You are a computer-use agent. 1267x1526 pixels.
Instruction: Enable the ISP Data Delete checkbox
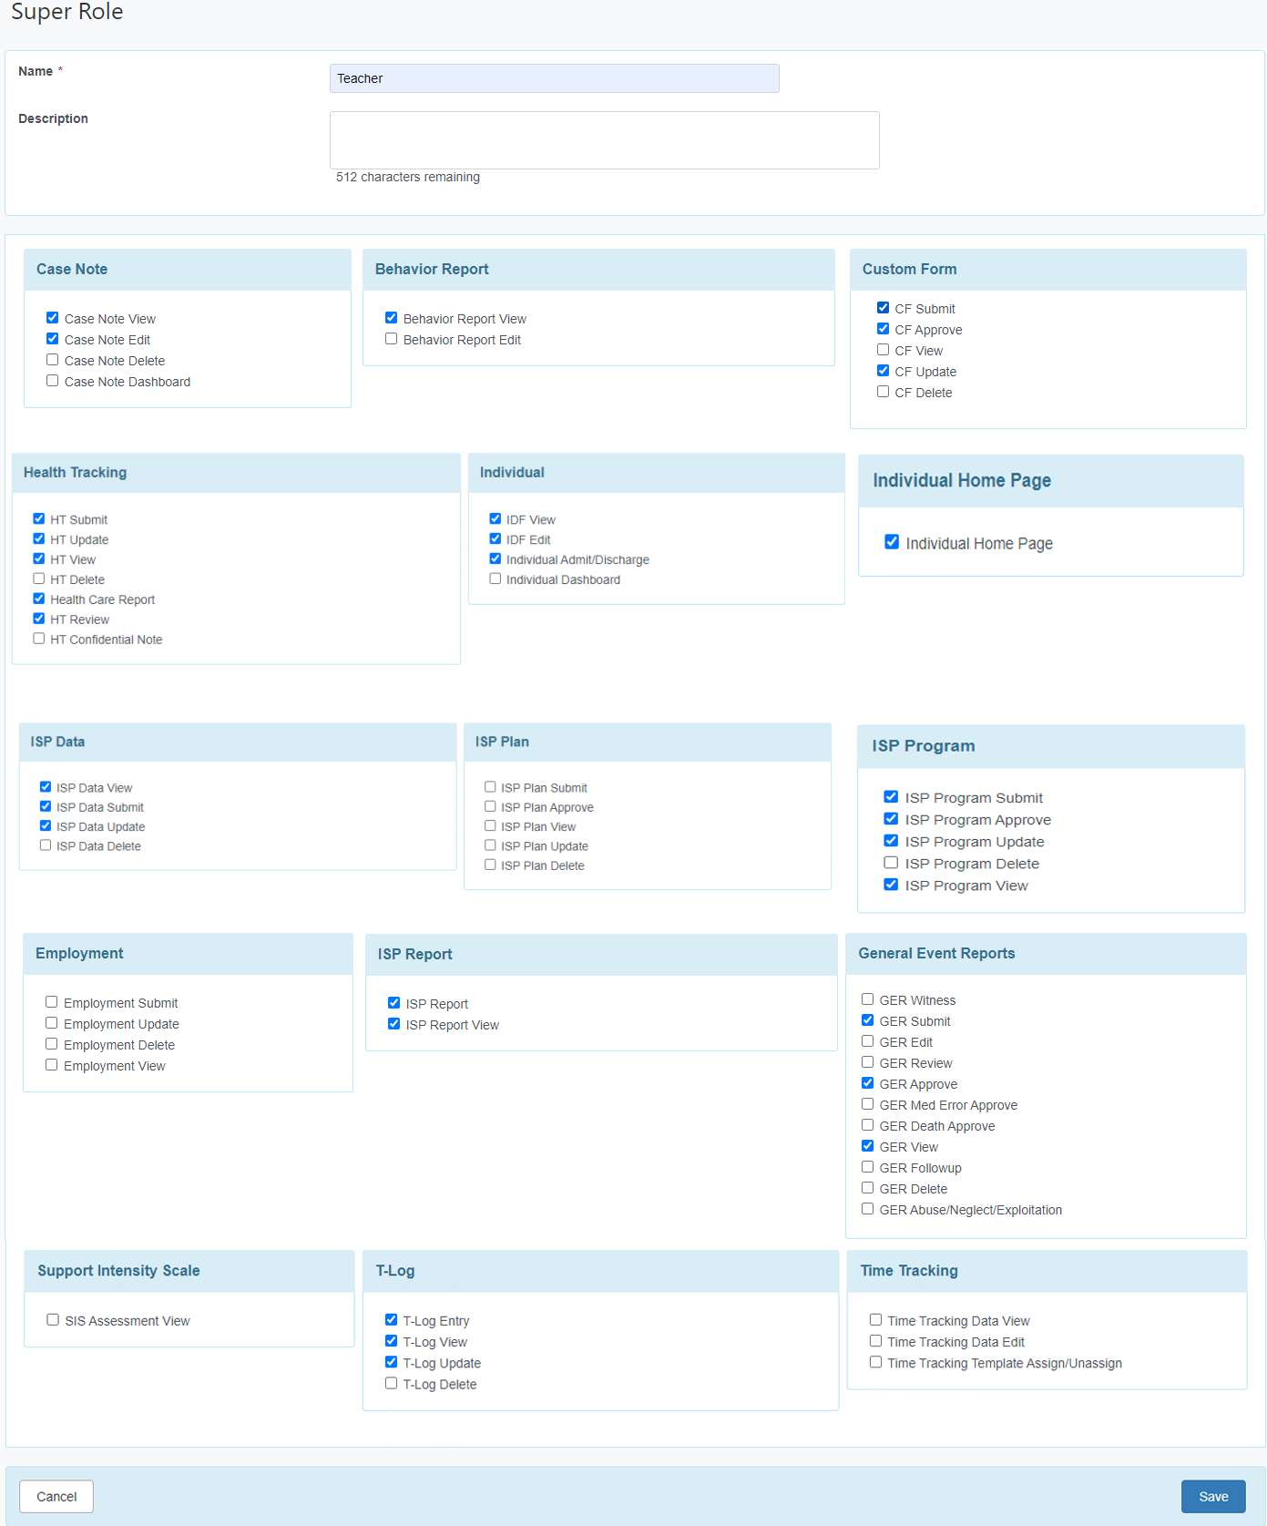(45, 845)
